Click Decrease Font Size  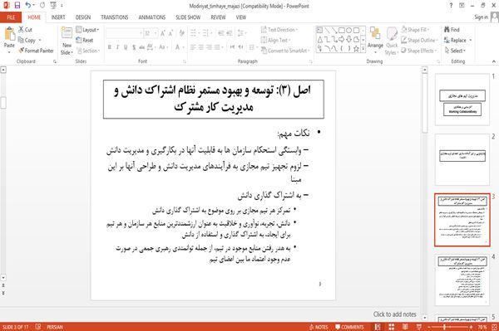point(171,33)
